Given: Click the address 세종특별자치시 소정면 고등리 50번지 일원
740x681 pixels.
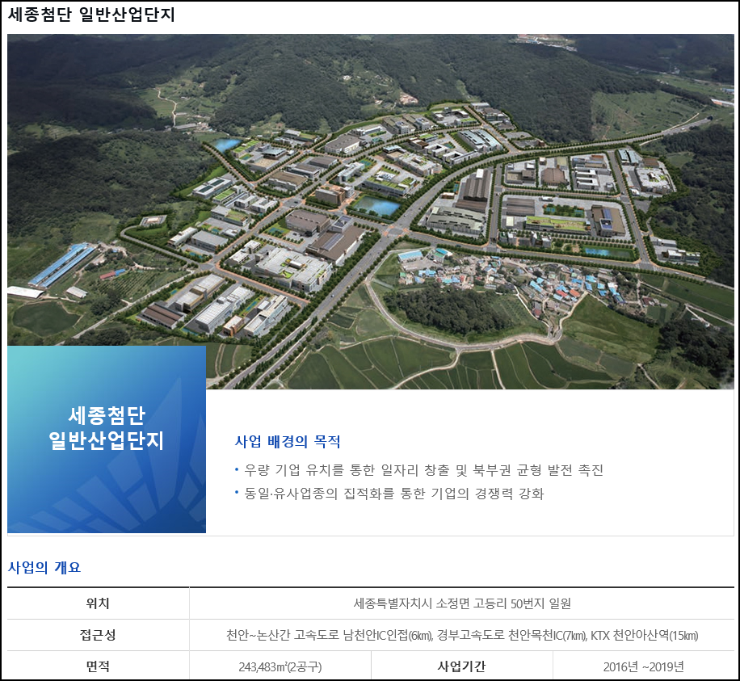Looking at the screenshot, I should click(462, 603).
